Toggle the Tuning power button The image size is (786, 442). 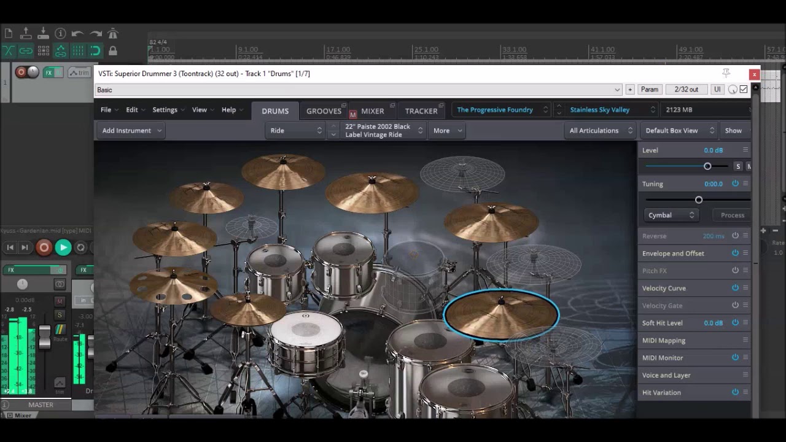pos(735,184)
